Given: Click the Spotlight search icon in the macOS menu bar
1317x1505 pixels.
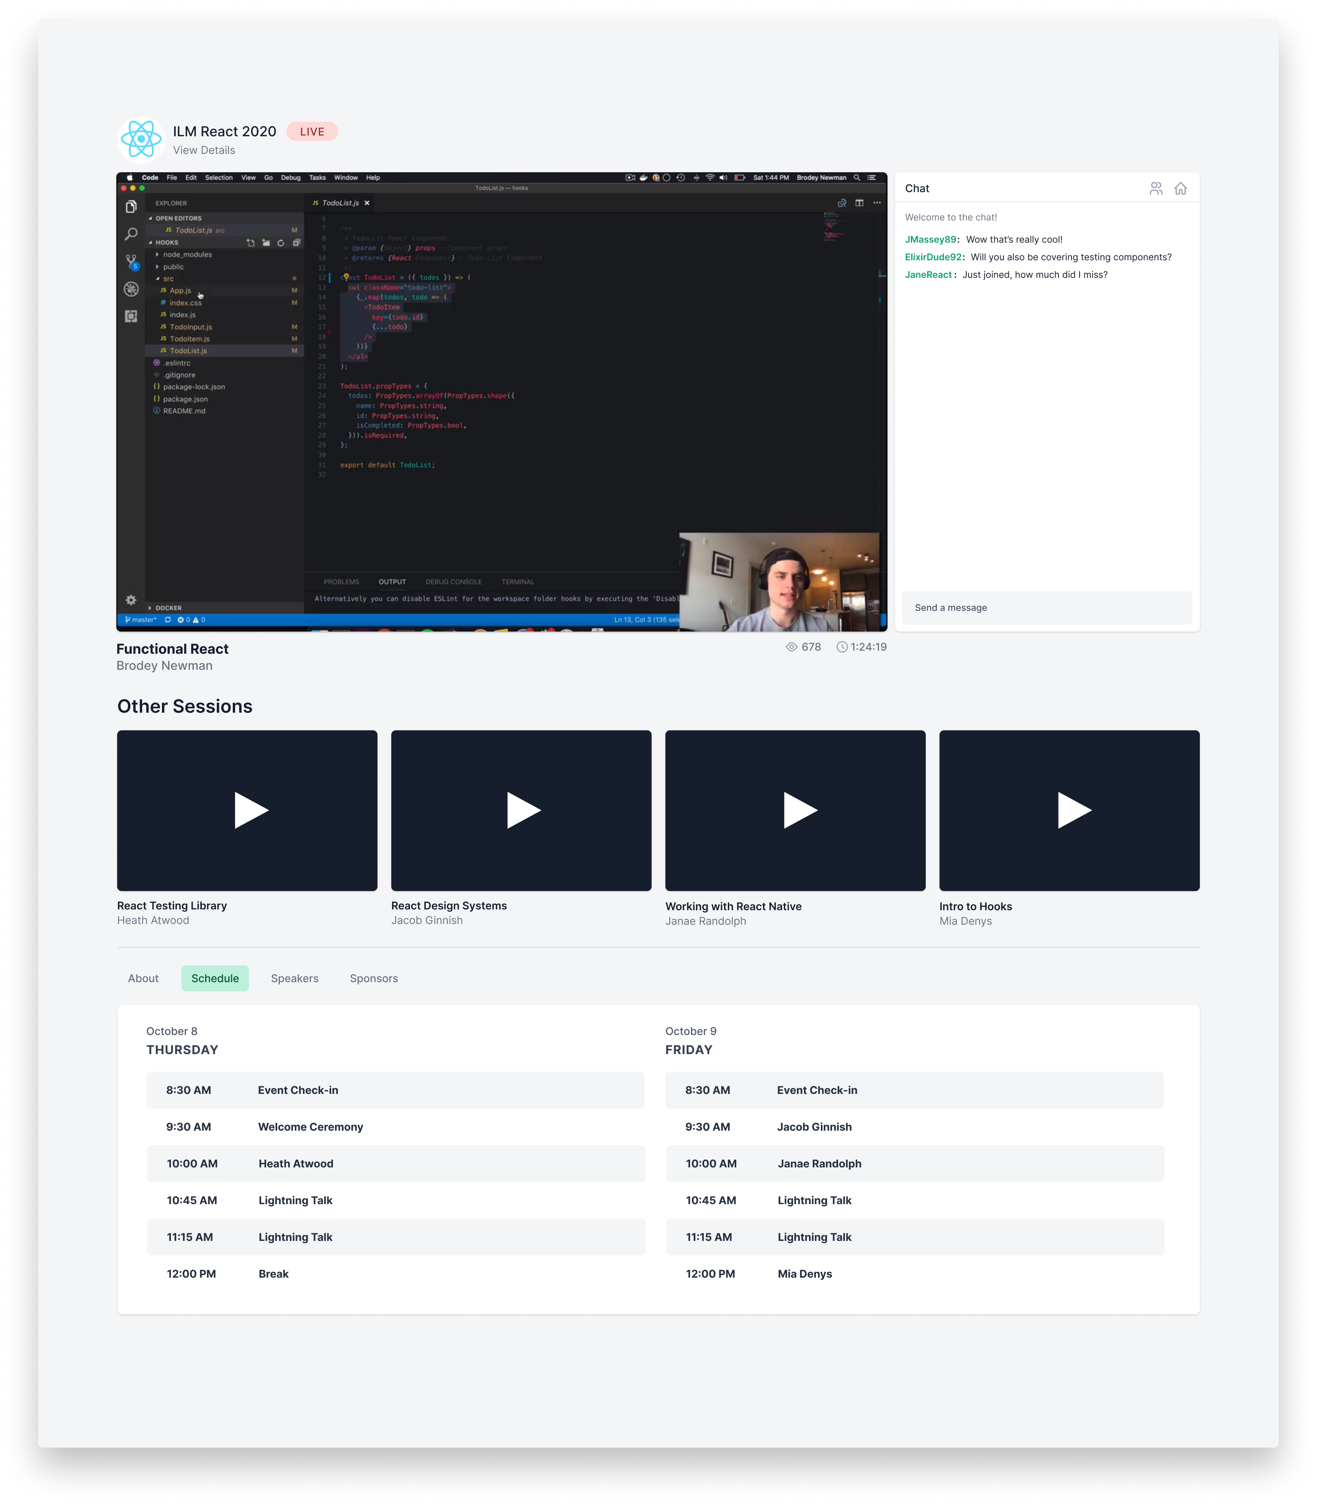Looking at the screenshot, I should [857, 177].
